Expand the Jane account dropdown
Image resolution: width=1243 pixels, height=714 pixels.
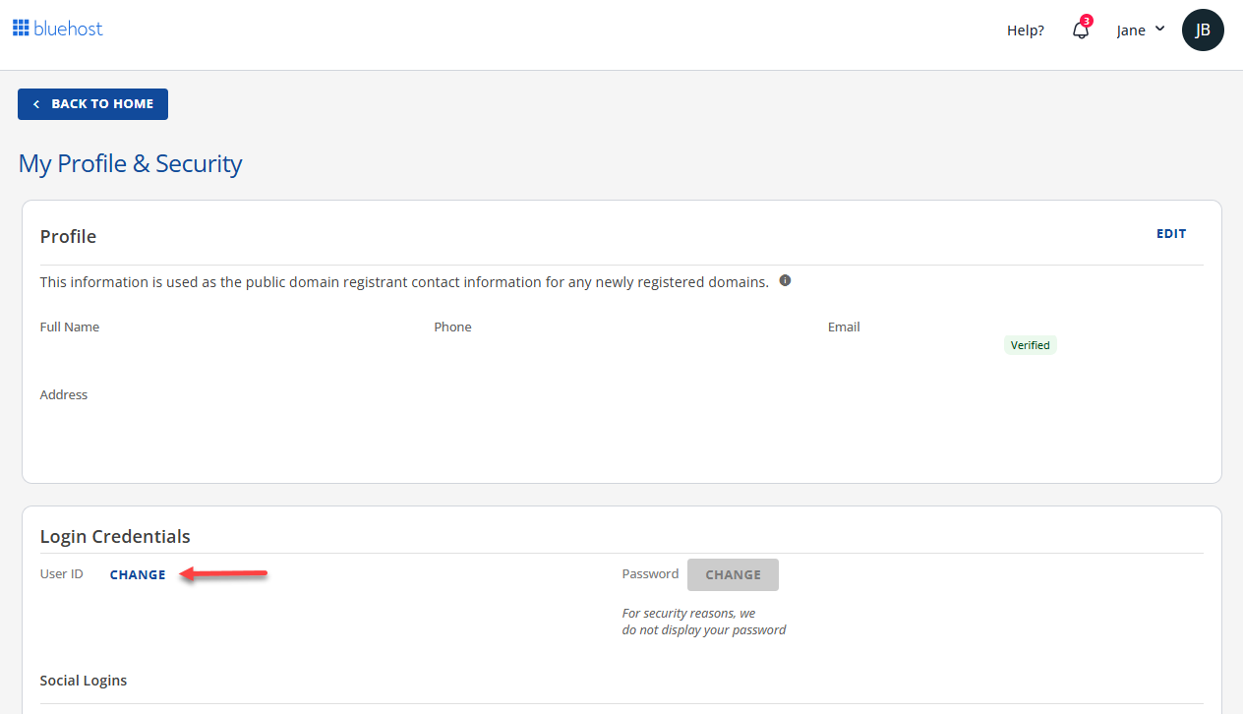(1140, 30)
